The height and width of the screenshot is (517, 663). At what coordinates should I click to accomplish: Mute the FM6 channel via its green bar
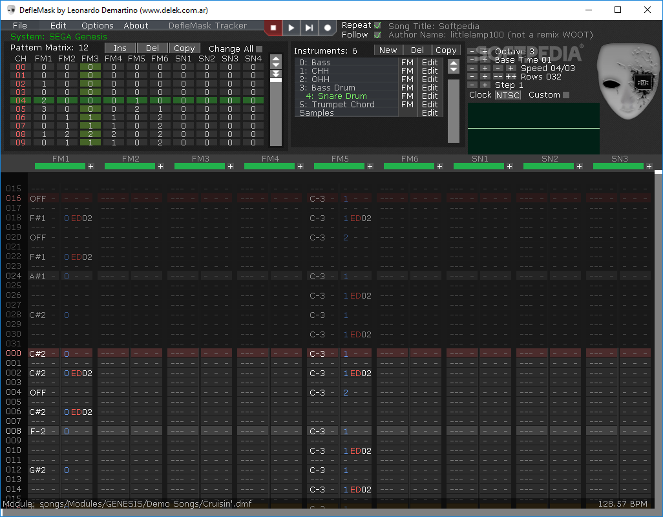point(409,167)
